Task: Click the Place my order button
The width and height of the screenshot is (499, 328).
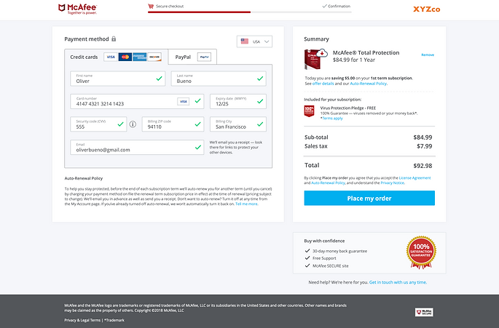Action: point(369,198)
